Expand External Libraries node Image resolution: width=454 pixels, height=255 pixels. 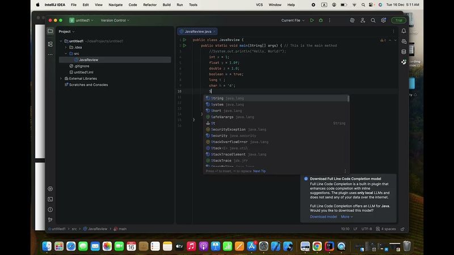(x=61, y=78)
